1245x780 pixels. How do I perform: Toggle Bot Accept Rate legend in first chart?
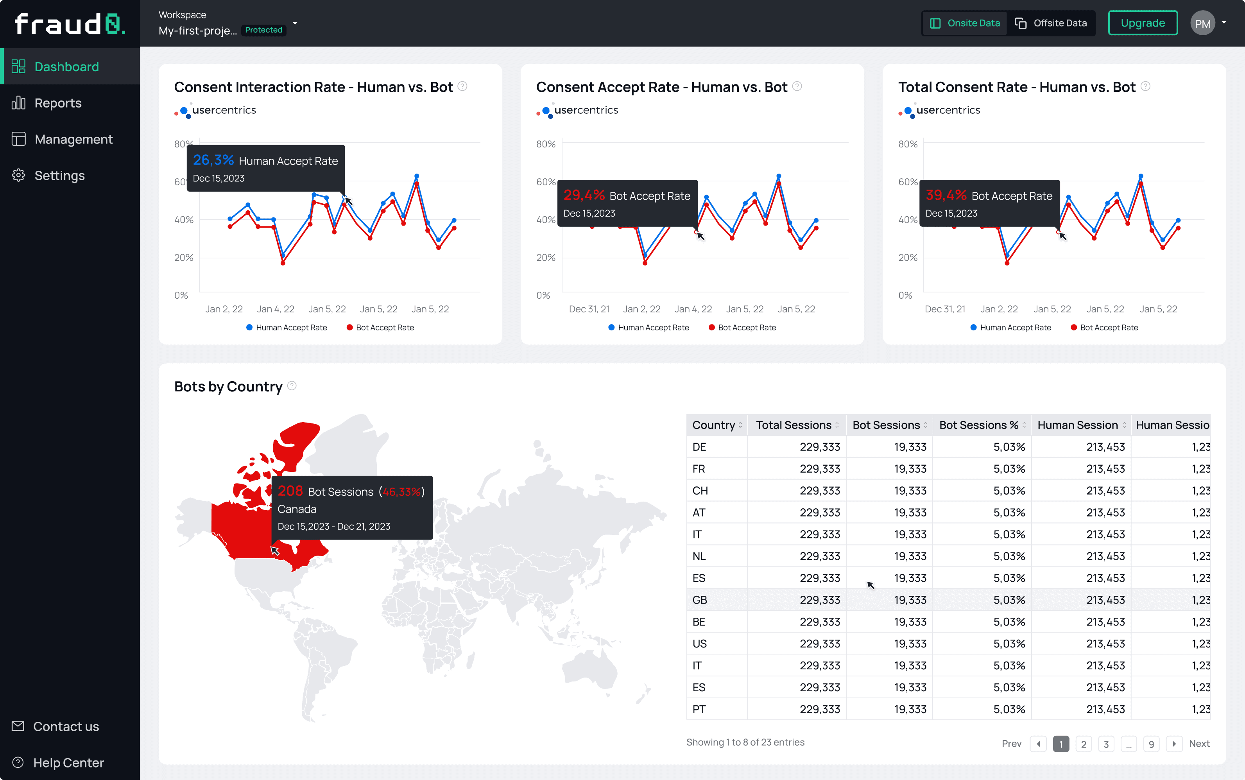point(380,328)
